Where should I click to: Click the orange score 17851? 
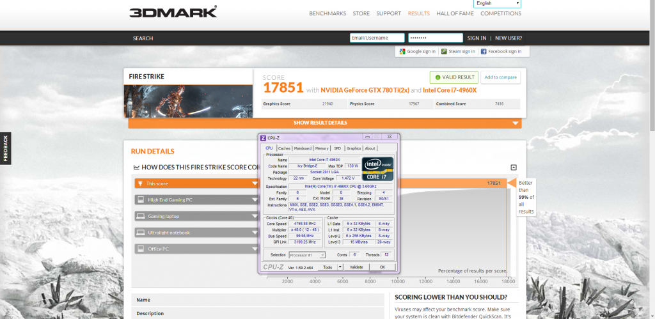[x=283, y=88]
